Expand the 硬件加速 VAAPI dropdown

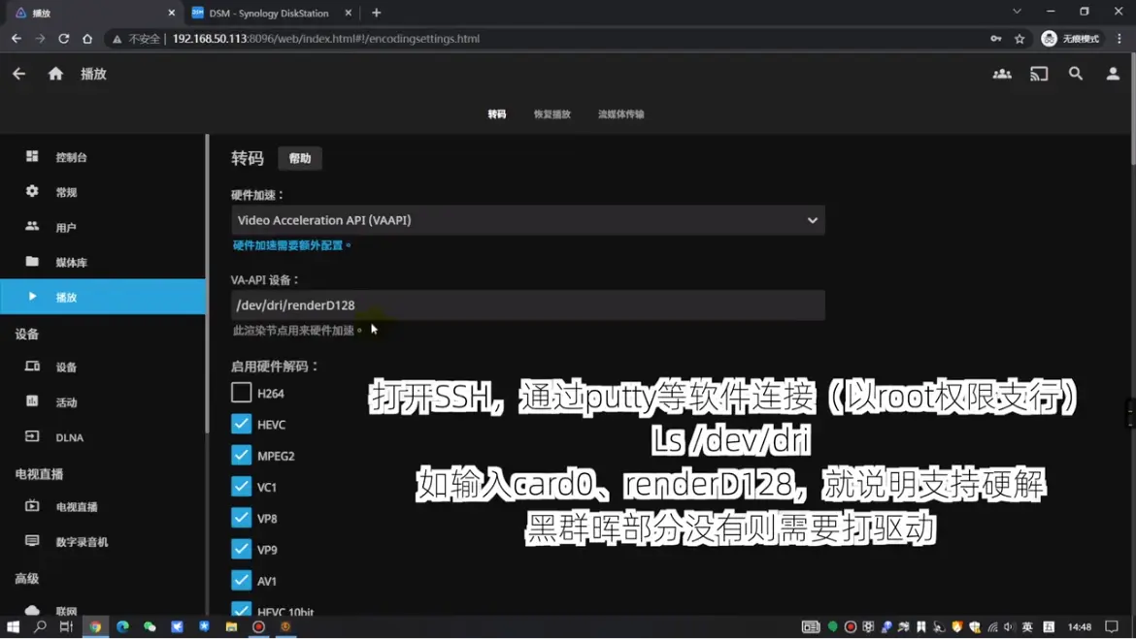[527, 220]
